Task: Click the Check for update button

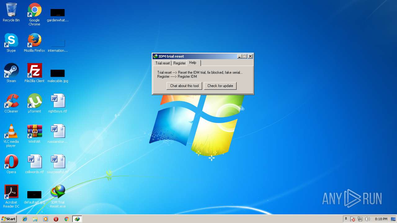Action: 220,86
